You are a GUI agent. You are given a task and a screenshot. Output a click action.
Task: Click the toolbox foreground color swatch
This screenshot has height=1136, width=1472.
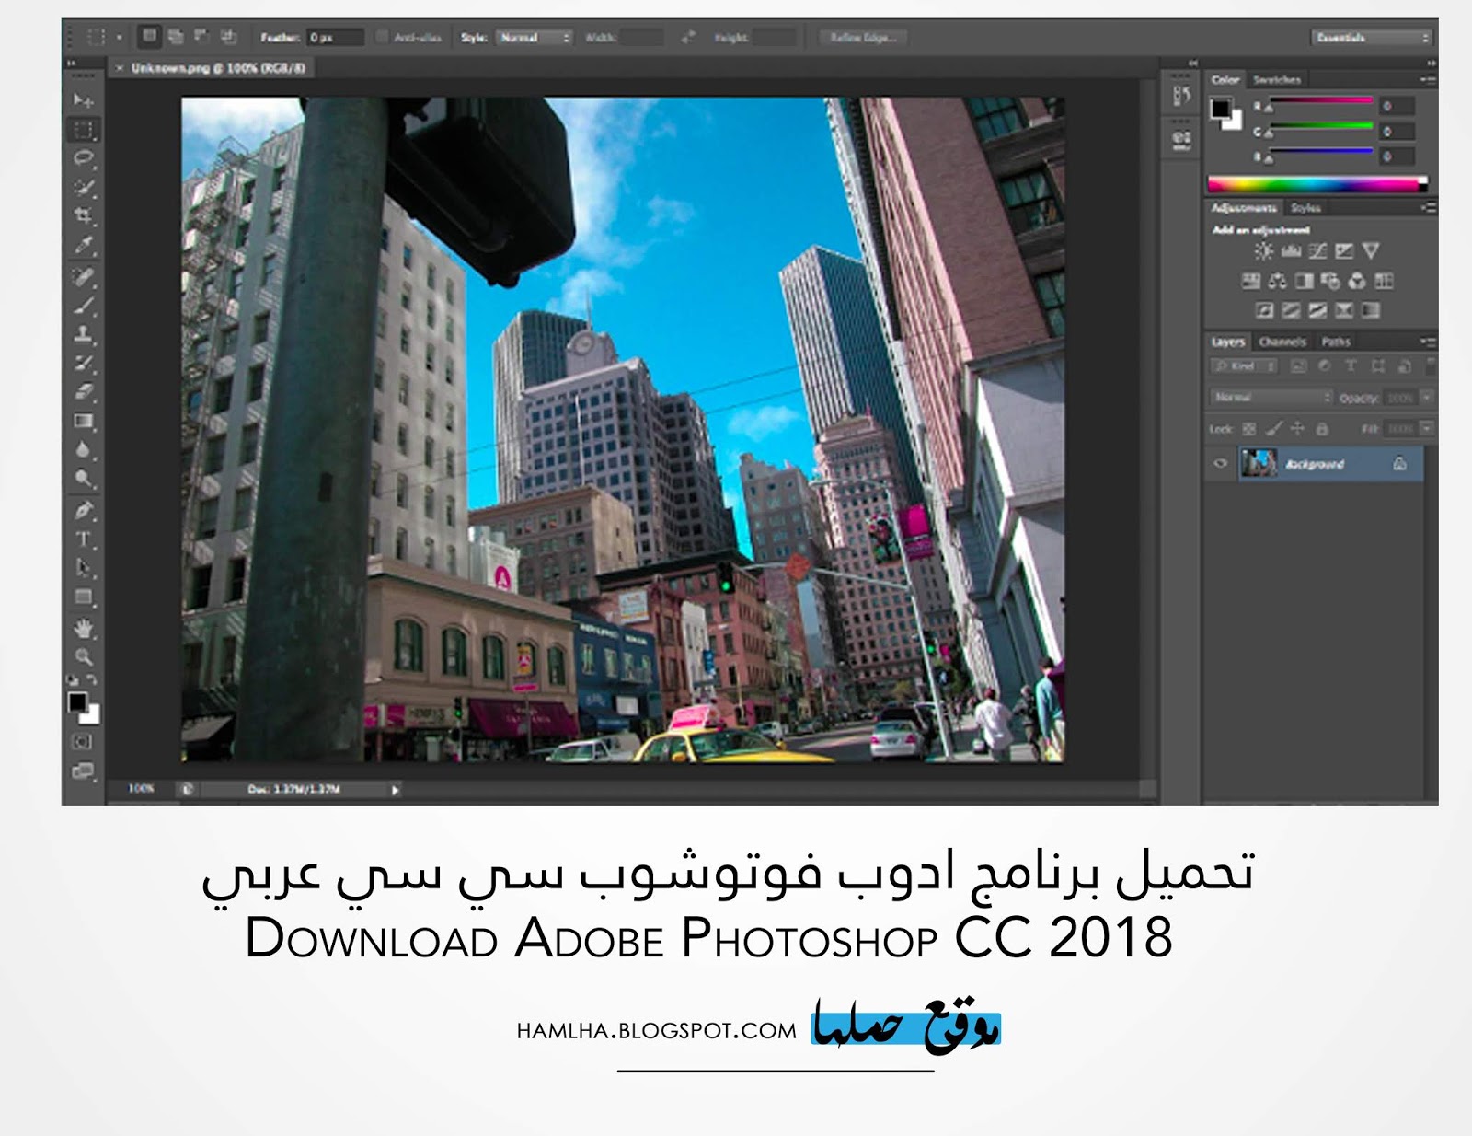pyautogui.click(x=78, y=702)
